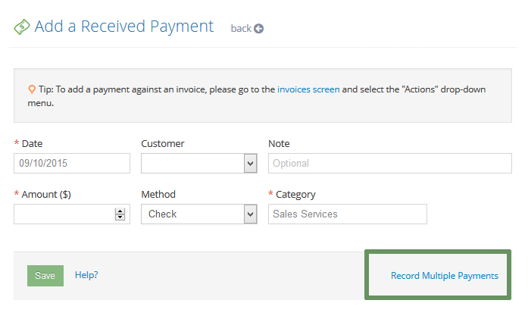Click the Save button

pos(45,276)
